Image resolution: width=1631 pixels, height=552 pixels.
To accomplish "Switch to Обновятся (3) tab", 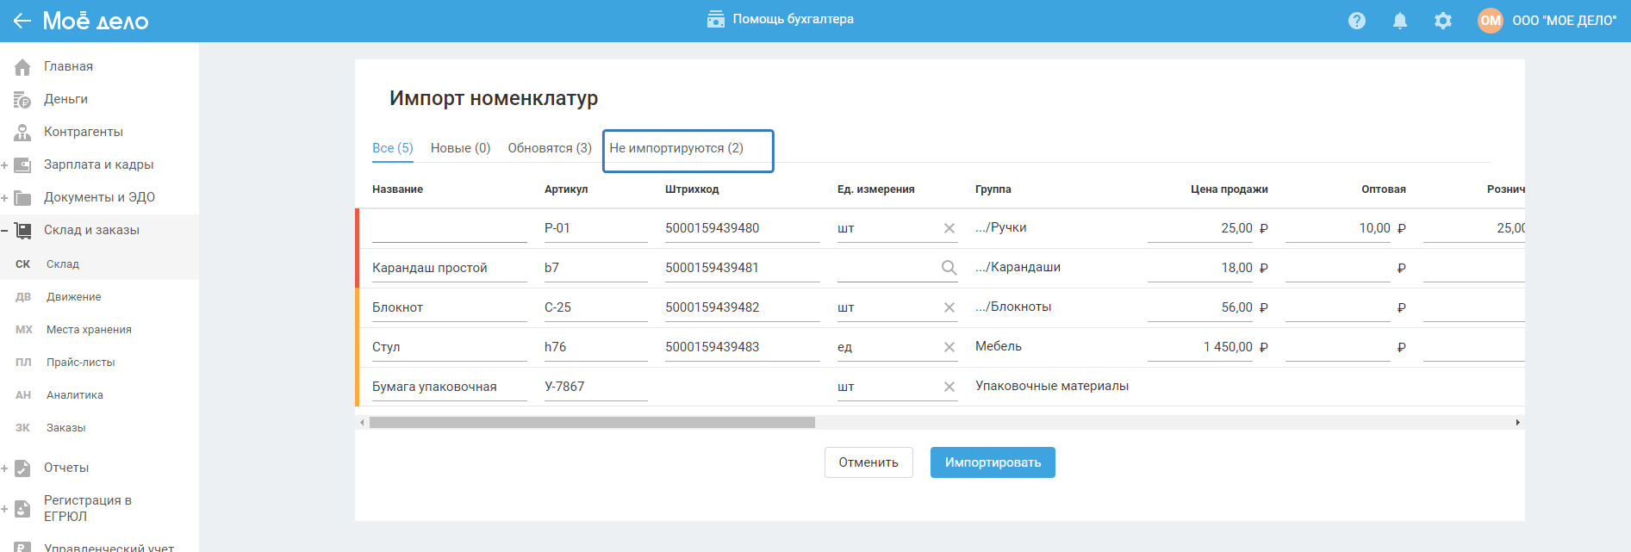I will click(x=550, y=148).
